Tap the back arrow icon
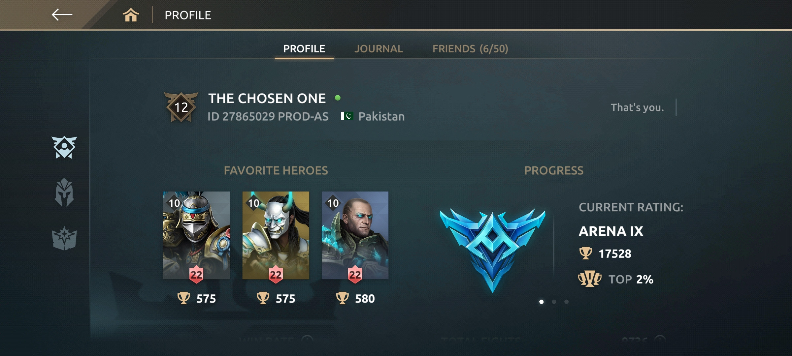Screen dimensions: 792x356 pyautogui.click(x=62, y=15)
